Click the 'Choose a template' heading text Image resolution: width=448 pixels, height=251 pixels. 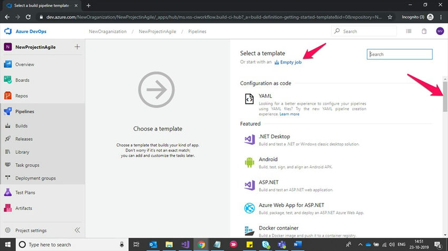tap(158, 128)
